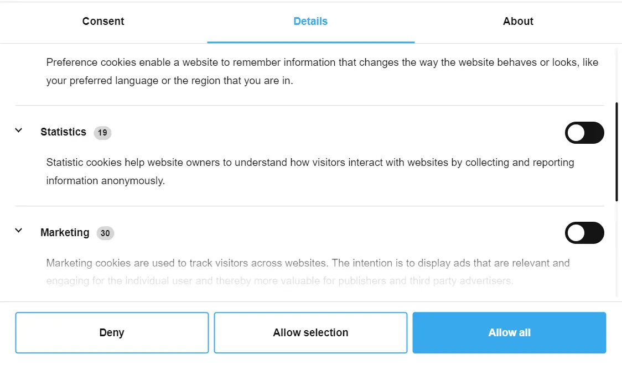Select the Statistics category heading
The image size is (622, 365).
pos(63,132)
